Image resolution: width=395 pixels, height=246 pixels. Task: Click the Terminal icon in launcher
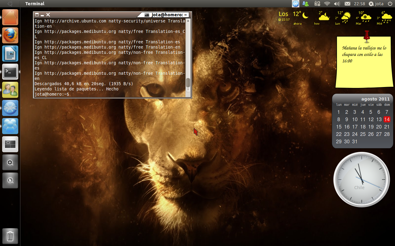pyautogui.click(x=10, y=72)
